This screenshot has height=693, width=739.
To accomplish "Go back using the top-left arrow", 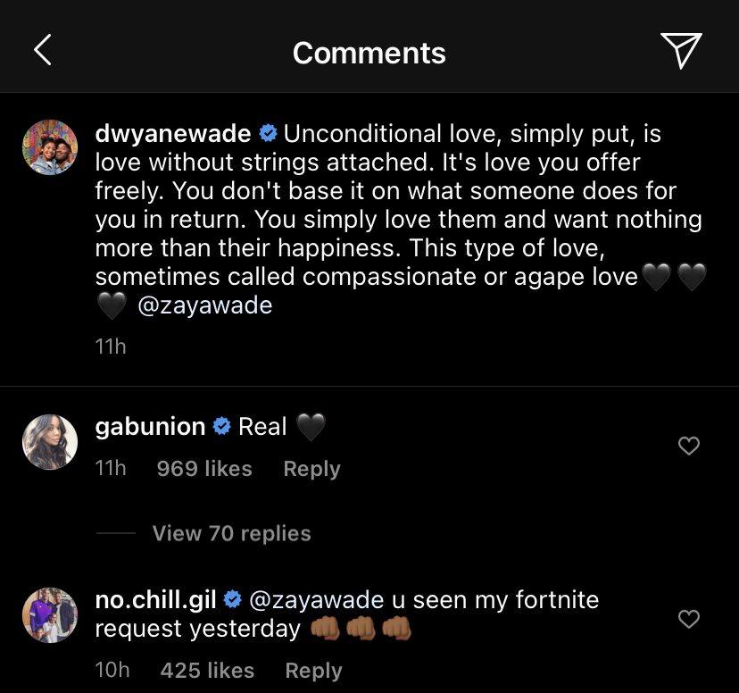I will [42, 51].
